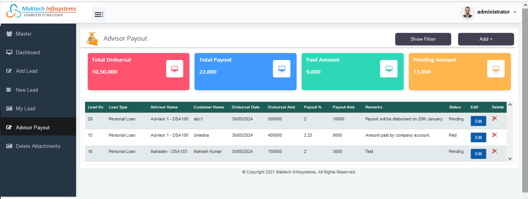
Task: Delete Umesha's payout row with red X
Action: coord(494,135)
